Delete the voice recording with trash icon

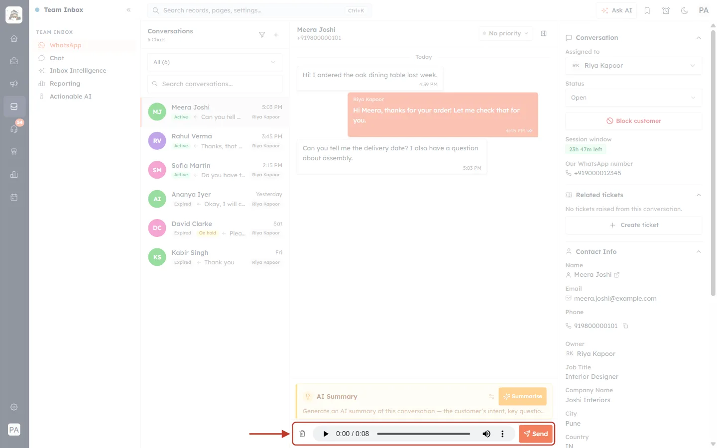click(302, 434)
